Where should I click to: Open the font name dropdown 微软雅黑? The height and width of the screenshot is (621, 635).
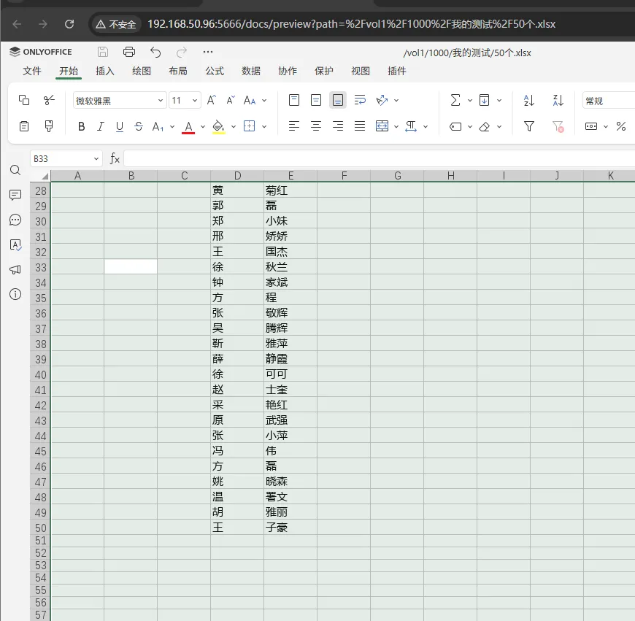tap(120, 101)
